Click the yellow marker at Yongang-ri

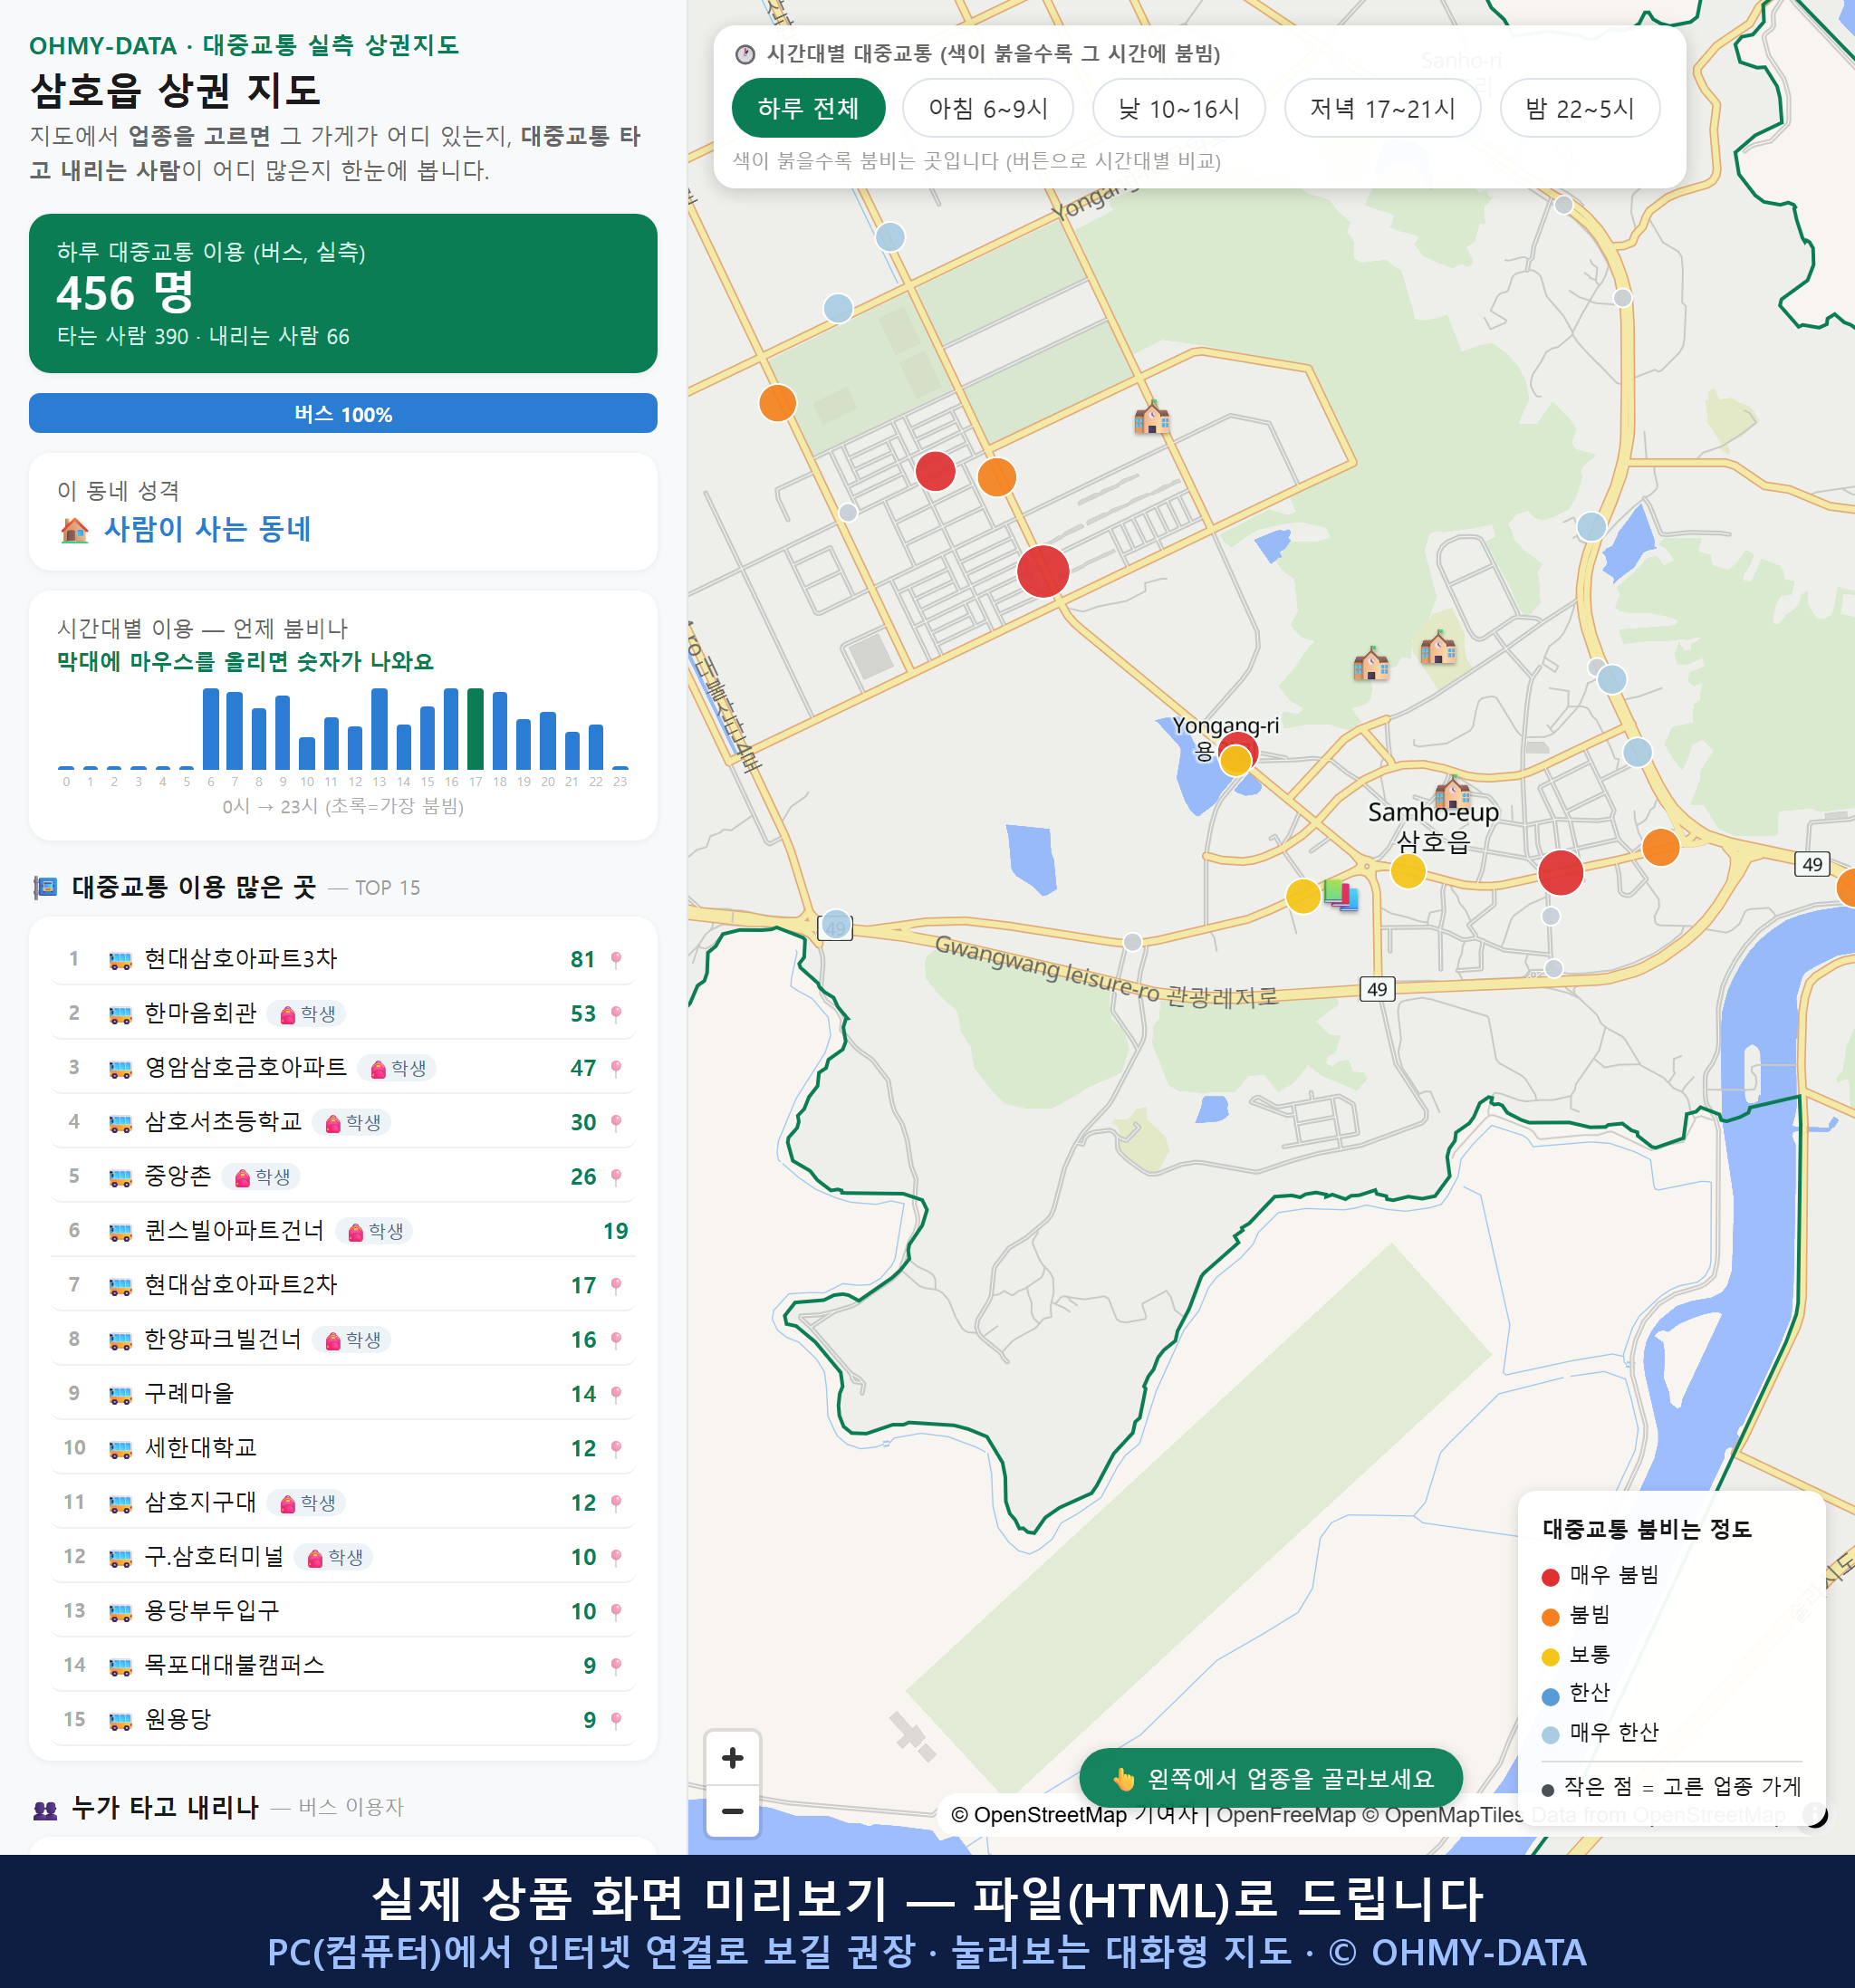coord(1236,761)
